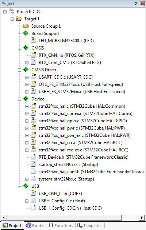Viewport: 146px width, 230px height.
Task: Click the Project: CDC root icon
Action: 11,11
